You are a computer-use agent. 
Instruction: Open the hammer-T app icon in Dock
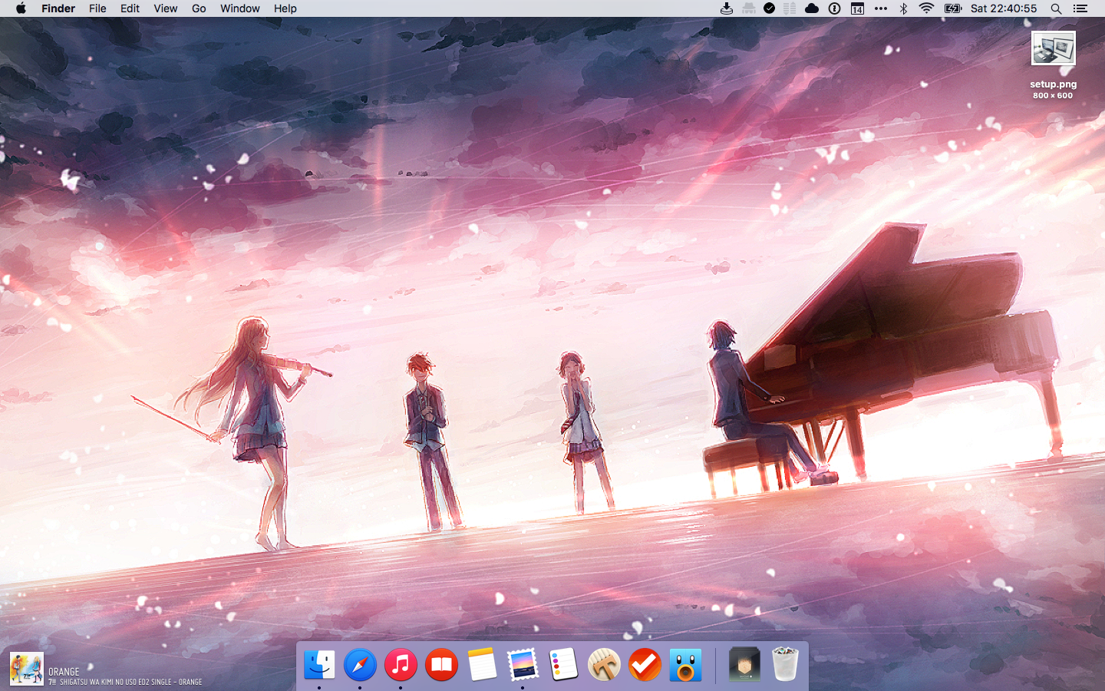[x=604, y=664]
